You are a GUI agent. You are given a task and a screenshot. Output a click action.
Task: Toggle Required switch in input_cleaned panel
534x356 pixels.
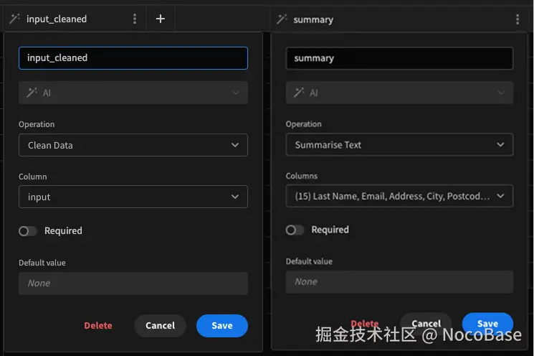pos(28,231)
